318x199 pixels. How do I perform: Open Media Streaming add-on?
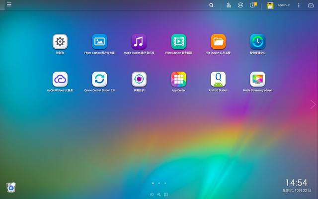click(257, 79)
